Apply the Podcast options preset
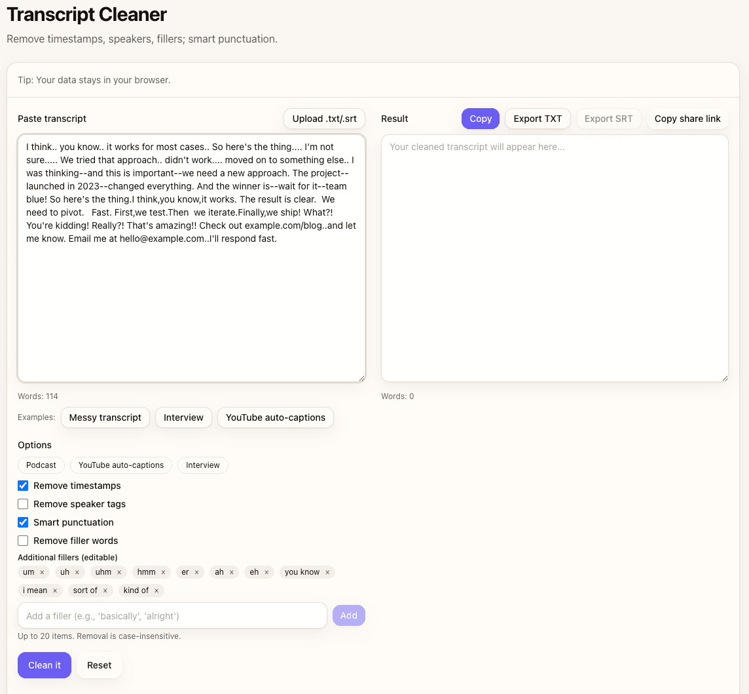The width and height of the screenshot is (749, 694). tap(41, 465)
